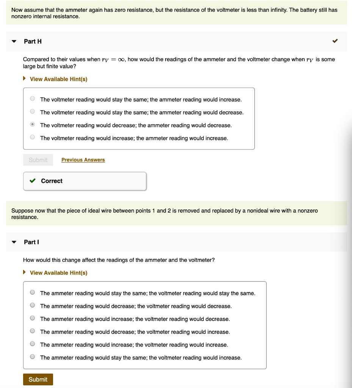The image size is (352, 388).
Task: Choose 'ammeter stay same; voltmeter stay same'
Action: pos(33,293)
